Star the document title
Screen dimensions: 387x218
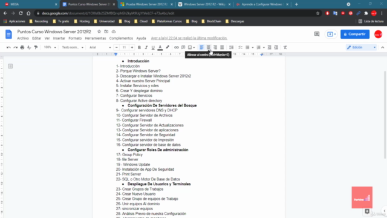tap(99, 31)
